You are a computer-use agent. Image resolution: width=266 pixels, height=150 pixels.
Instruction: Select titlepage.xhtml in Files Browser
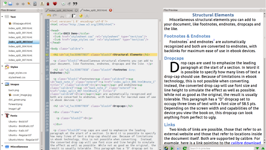22,24
